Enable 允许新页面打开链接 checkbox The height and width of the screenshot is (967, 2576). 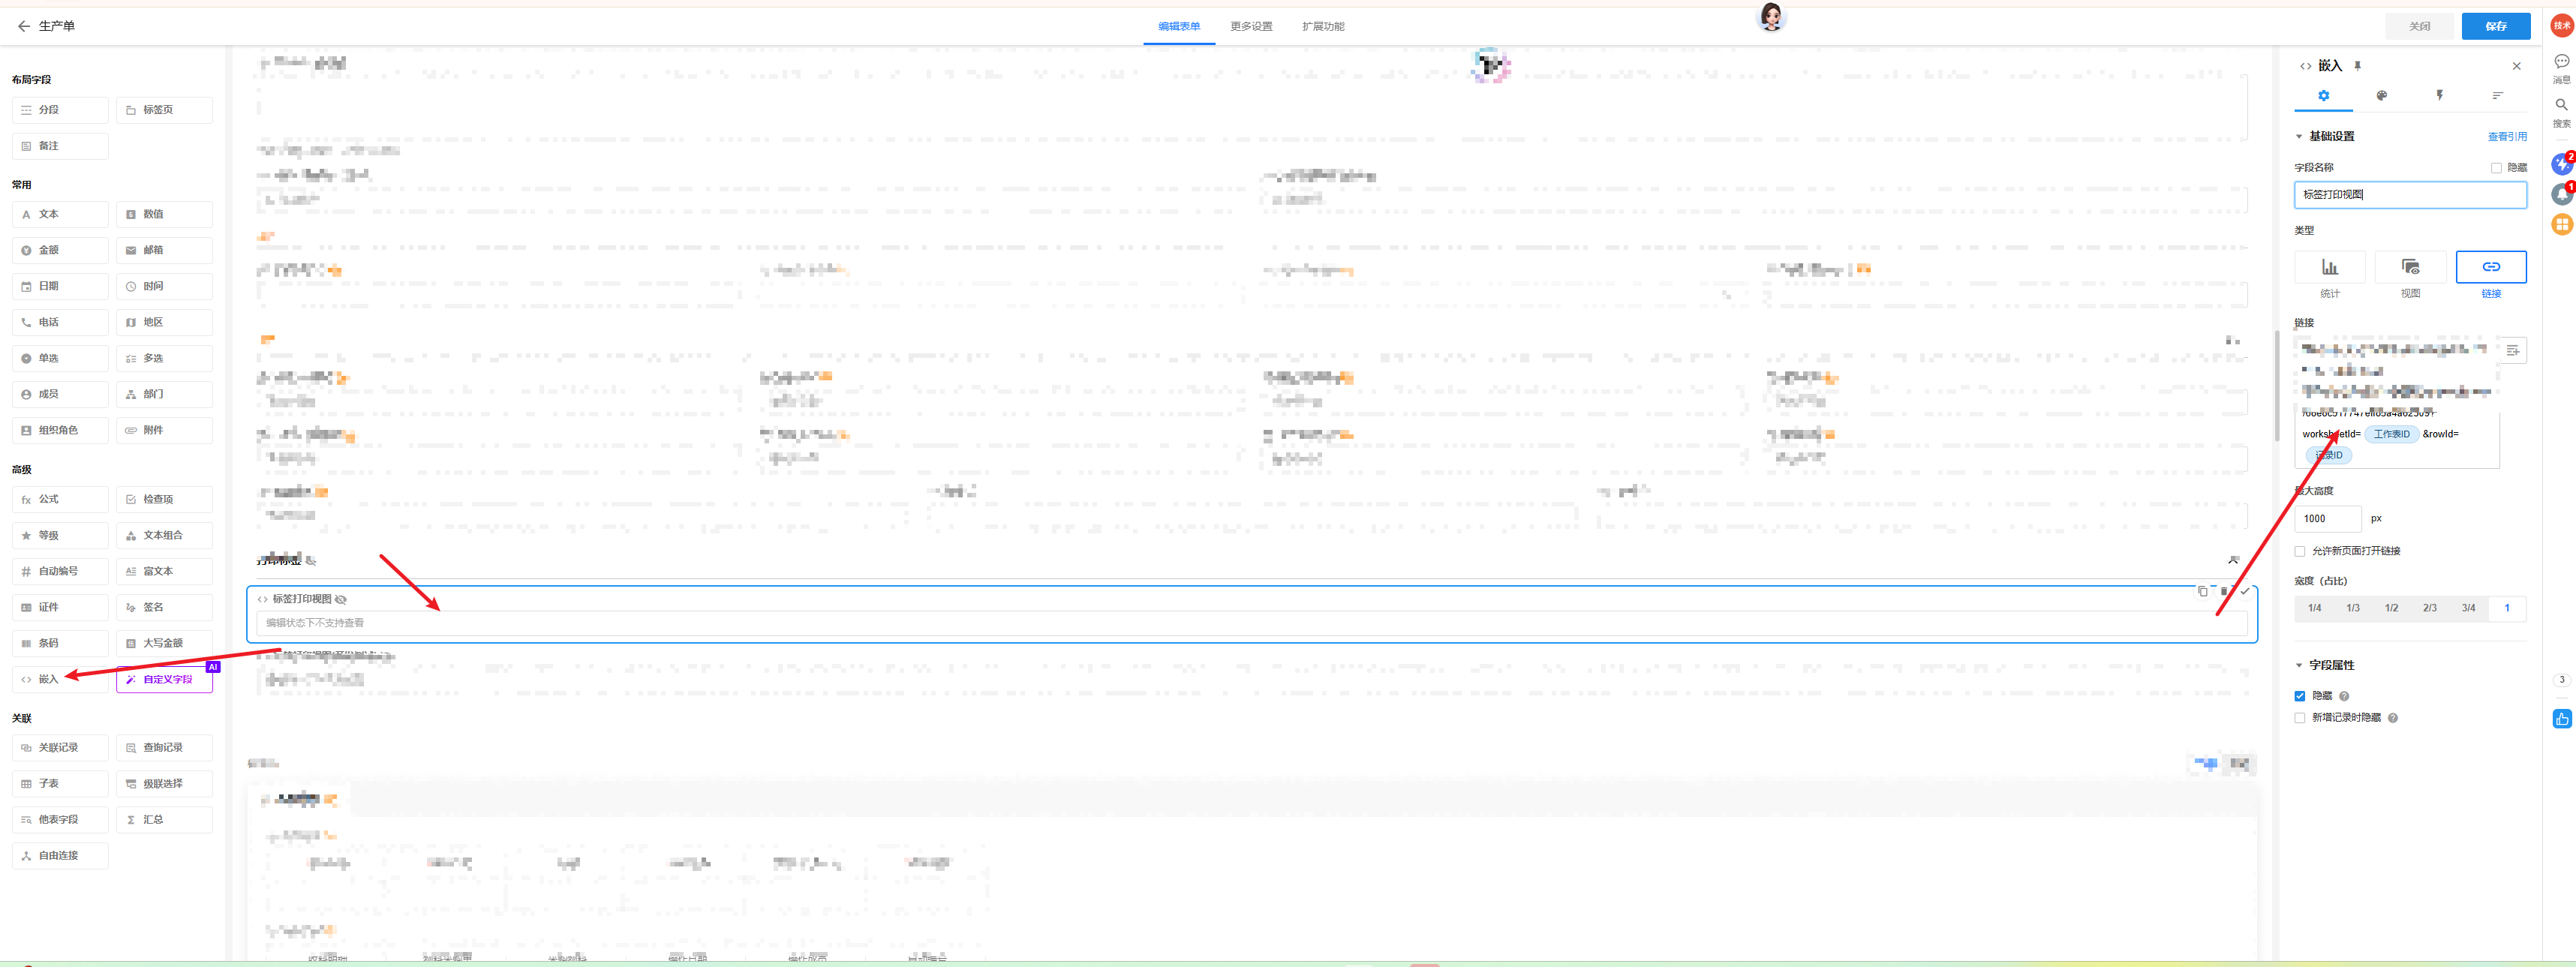coord(2300,551)
